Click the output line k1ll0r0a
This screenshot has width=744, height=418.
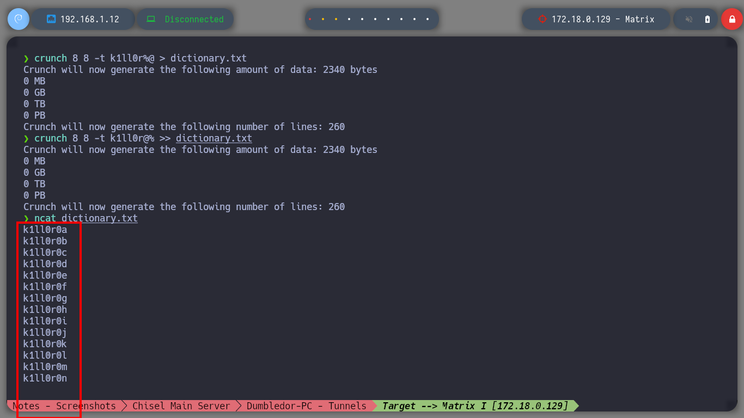click(x=45, y=230)
